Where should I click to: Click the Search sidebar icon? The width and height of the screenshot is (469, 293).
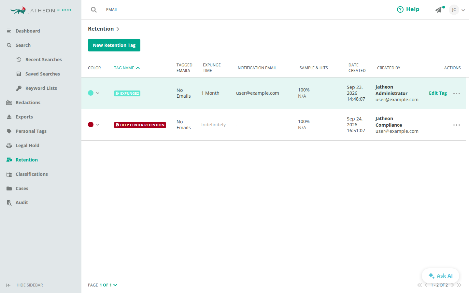[9, 45]
